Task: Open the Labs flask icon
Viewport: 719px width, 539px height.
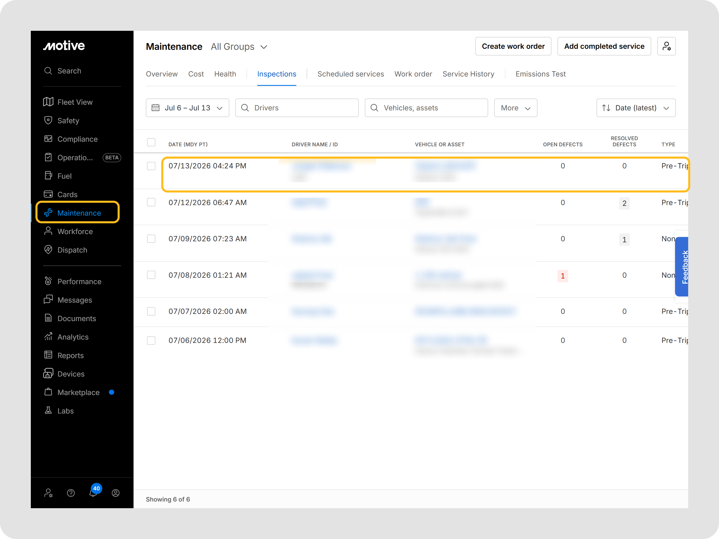Action: pos(48,411)
